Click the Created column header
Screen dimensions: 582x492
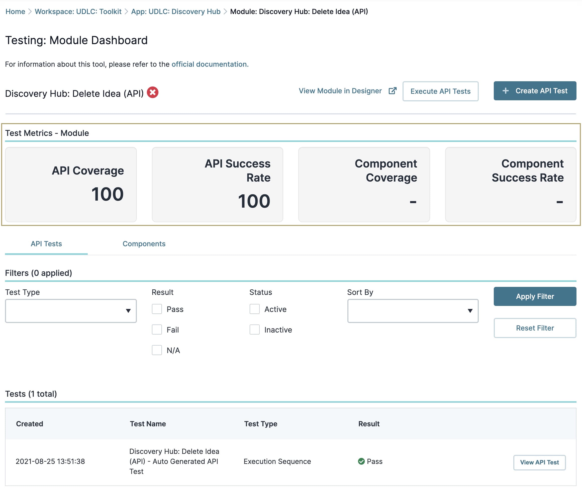[30, 424]
